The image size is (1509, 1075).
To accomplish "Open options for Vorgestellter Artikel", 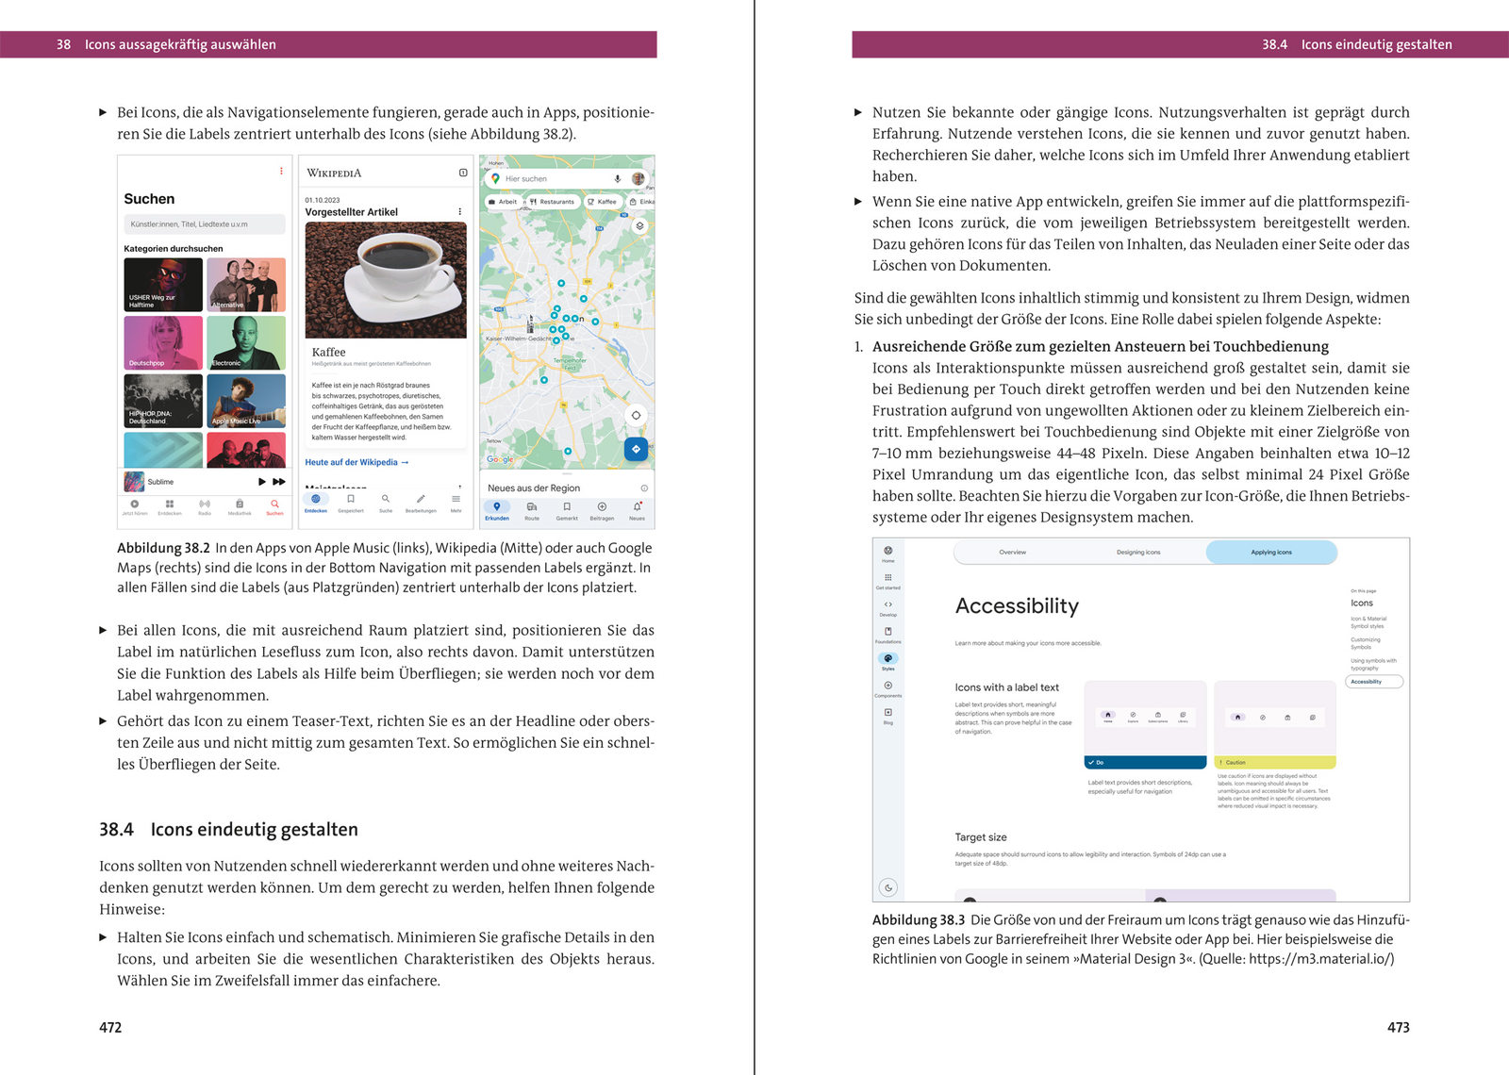I will click(x=460, y=212).
